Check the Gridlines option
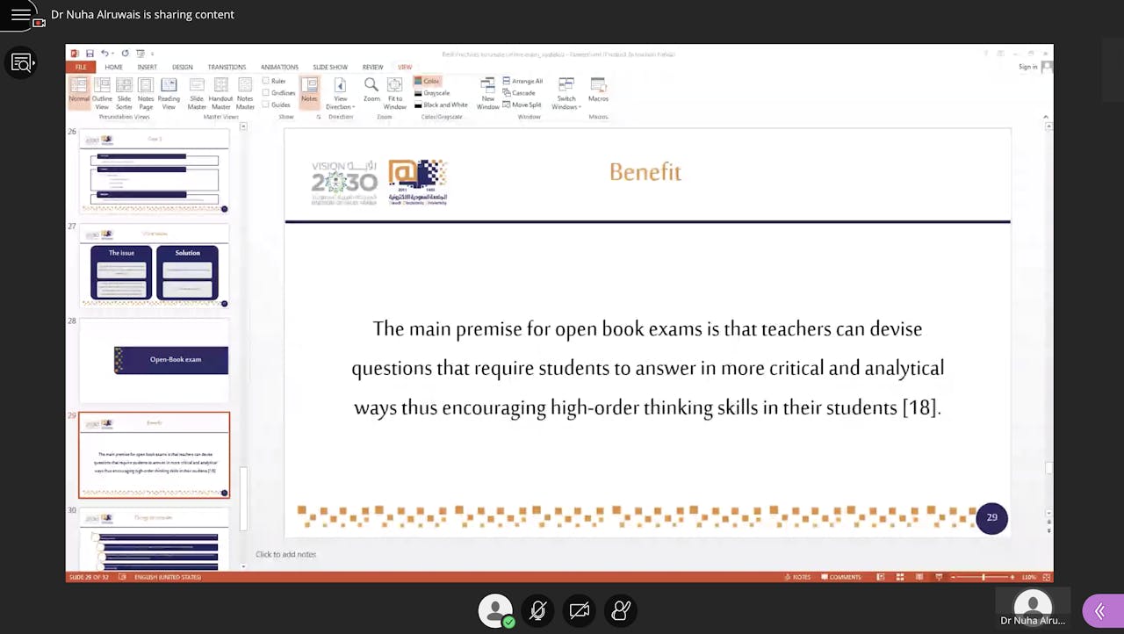Image resolution: width=1124 pixels, height=634 pixels. coord(266,93)
